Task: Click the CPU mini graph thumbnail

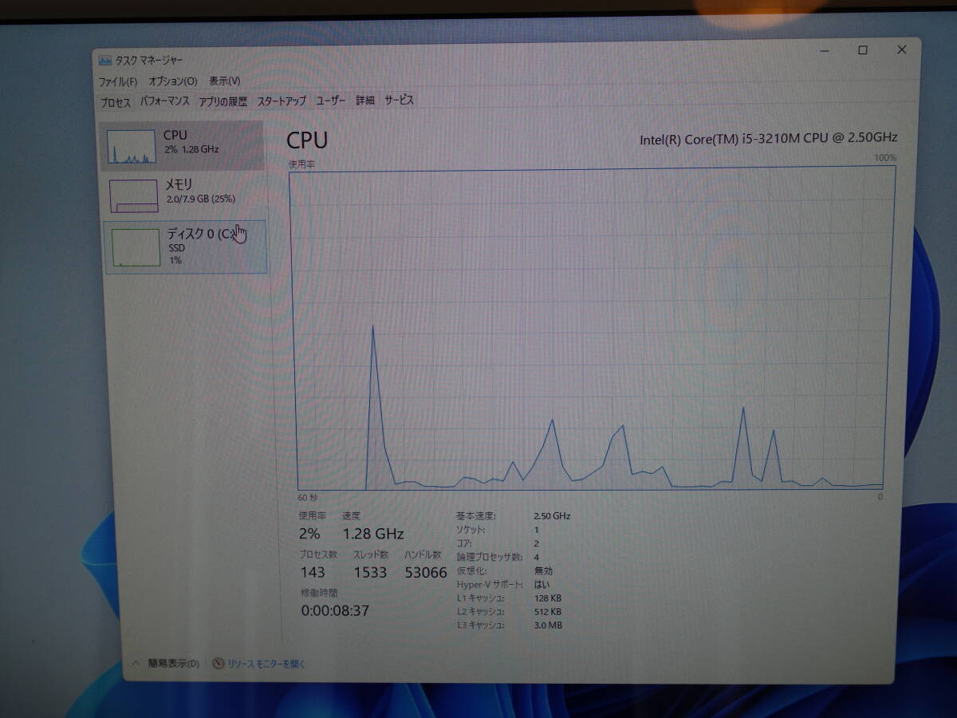Action: tap(132, 148)
